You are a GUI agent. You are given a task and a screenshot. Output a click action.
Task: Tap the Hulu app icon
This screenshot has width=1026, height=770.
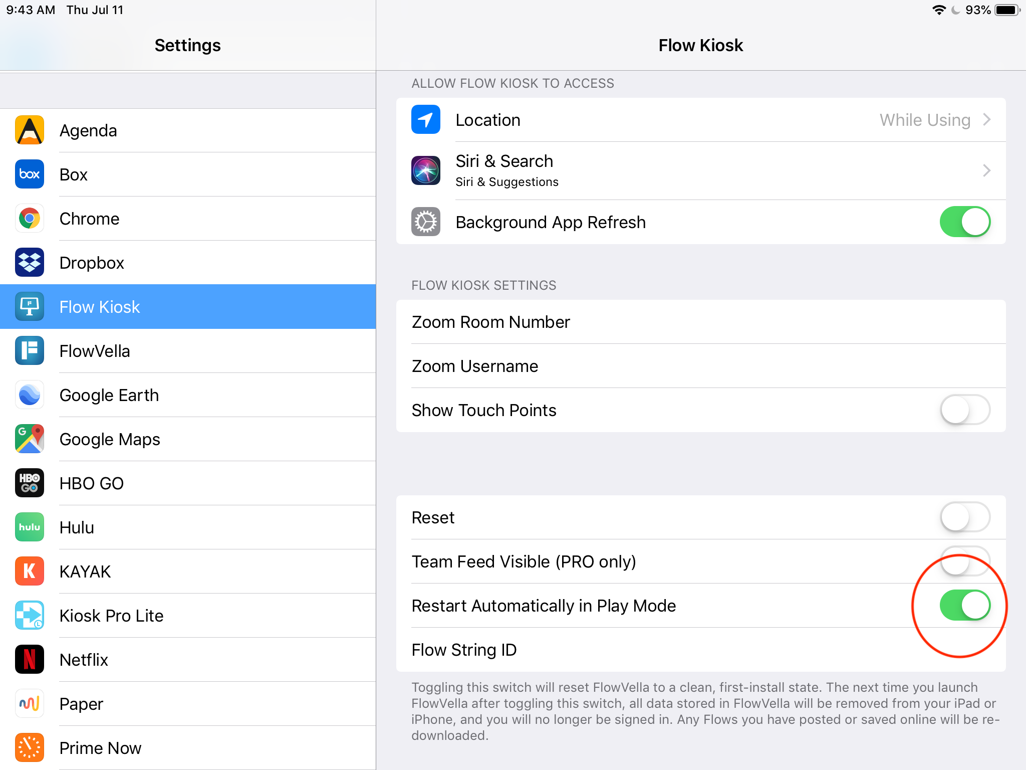(30, 527)
